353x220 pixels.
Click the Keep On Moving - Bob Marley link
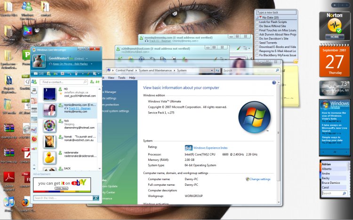coord(70,64)
